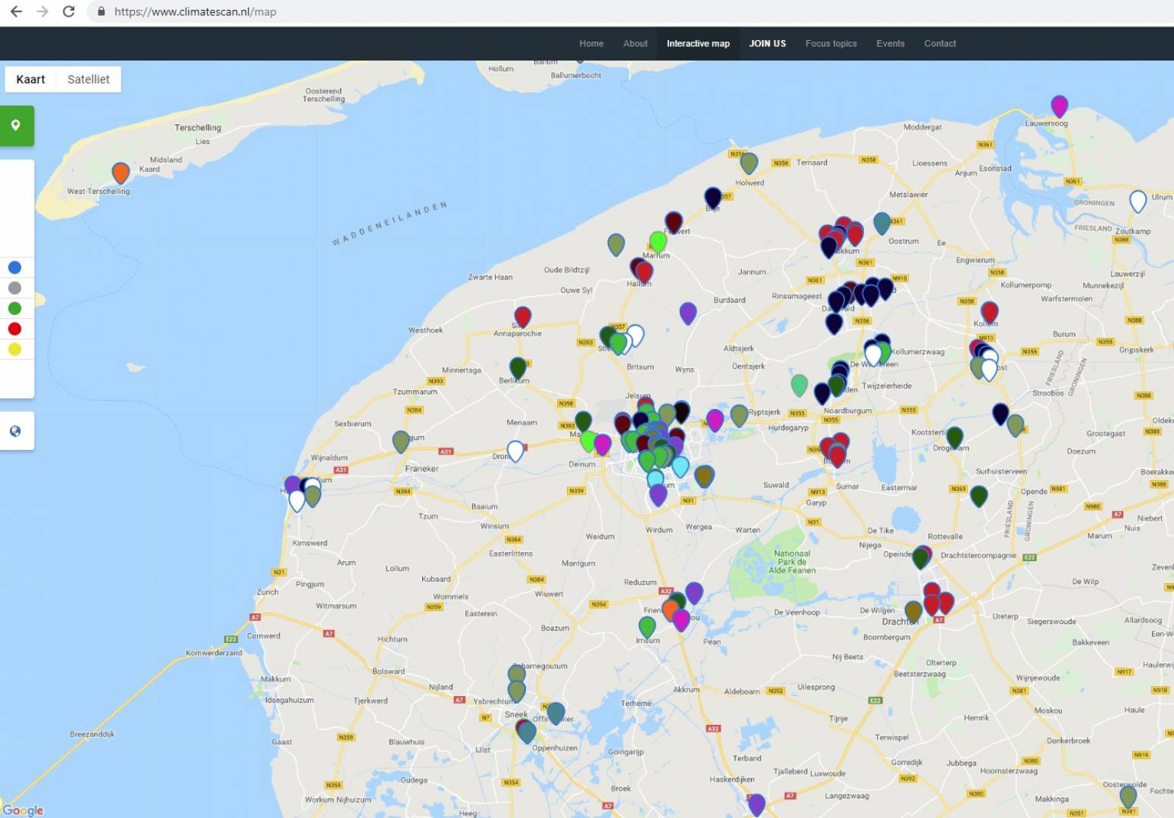The image size is (1174, 818).
Task: Click the Google logo on map
Action: click(x=23, y=810)
